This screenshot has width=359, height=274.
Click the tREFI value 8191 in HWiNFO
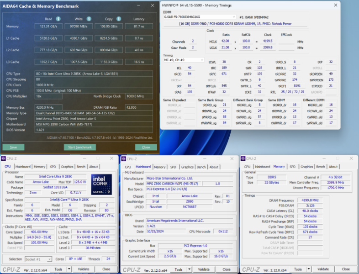[297, 85]
